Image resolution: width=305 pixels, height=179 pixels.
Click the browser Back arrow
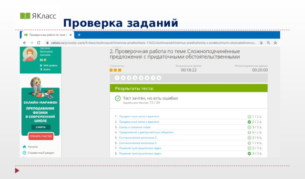pyautogui.click(x=24, y=43)
